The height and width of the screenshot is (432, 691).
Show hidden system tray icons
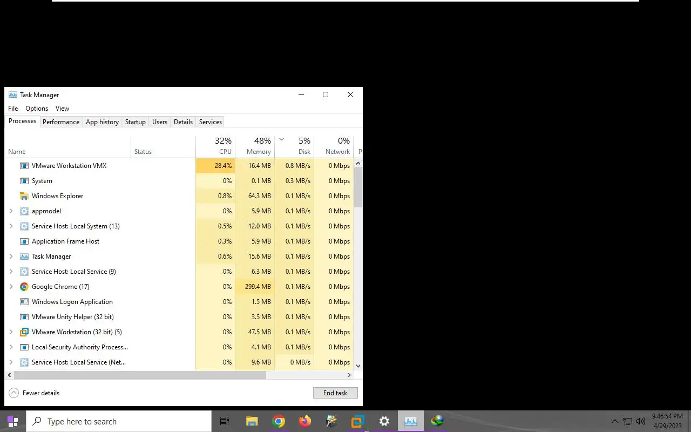(615, 421)
